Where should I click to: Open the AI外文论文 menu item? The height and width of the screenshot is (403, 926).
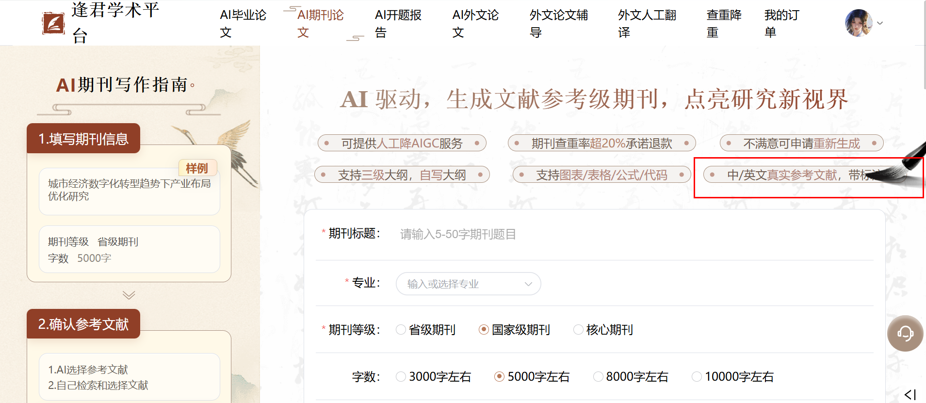click(x=475, y=23)
